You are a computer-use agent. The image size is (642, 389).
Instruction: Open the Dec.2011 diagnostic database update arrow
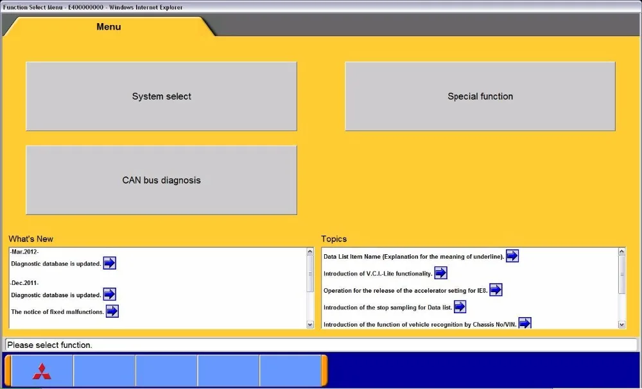[x=109, y=294]
